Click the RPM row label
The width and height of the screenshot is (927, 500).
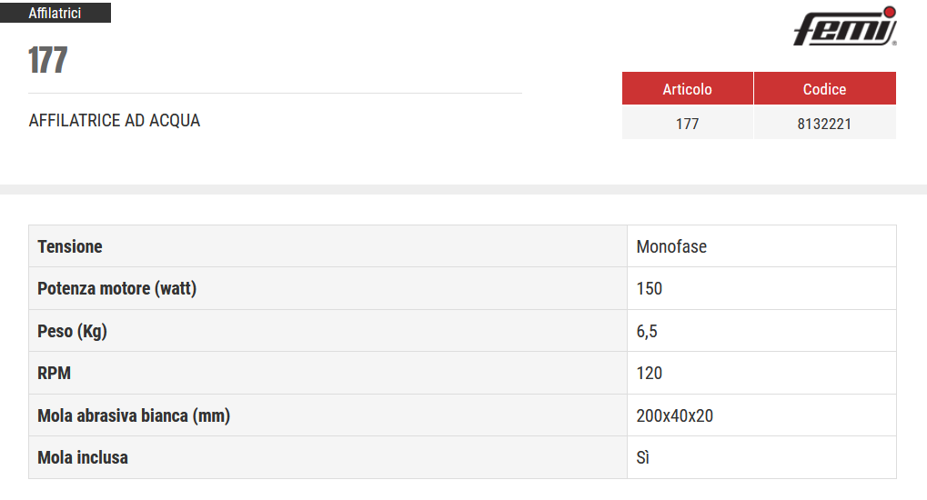(x=54, y=373)
